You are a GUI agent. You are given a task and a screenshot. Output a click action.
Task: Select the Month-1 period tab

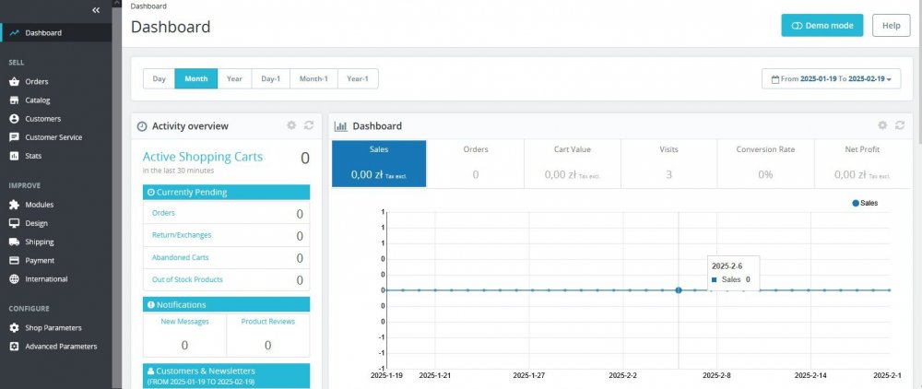coord(313,78)
